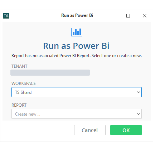Open the Workspace dropdown showing TS Shard
The height and width of the screenshot is (147, 160).
pos(77,92)
